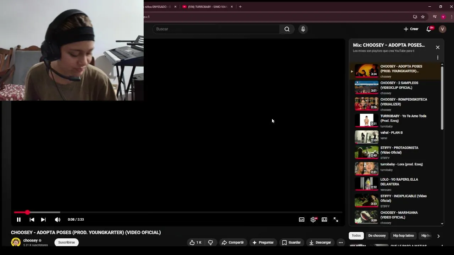This screenshot has height=255, width=454.
Task: Skip to the next video
Action: click(43, 220)
